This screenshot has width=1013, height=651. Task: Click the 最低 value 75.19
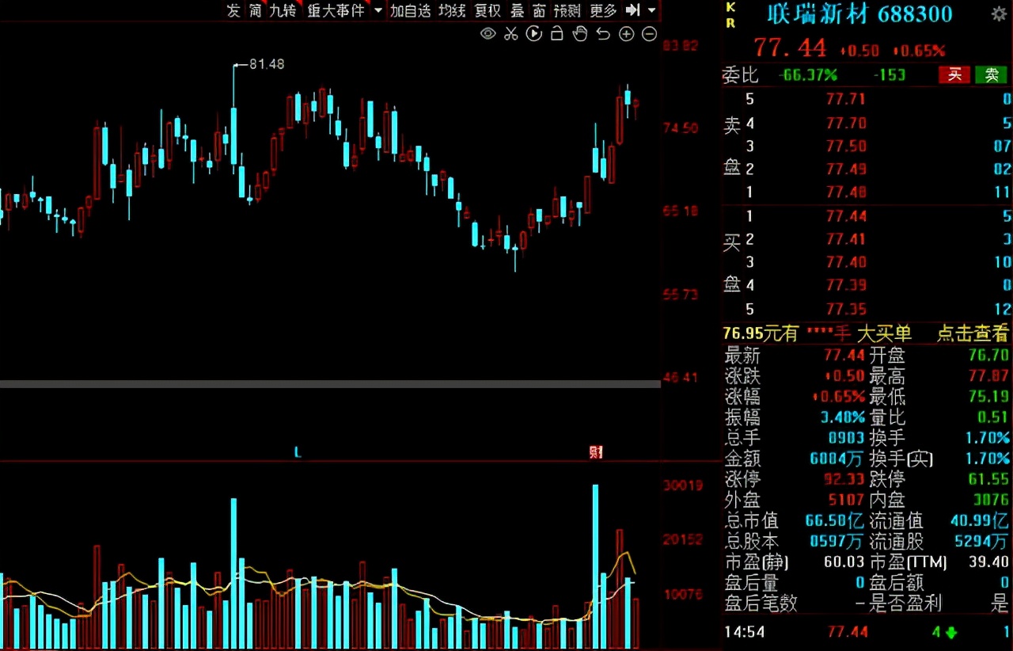pos(989,397)
